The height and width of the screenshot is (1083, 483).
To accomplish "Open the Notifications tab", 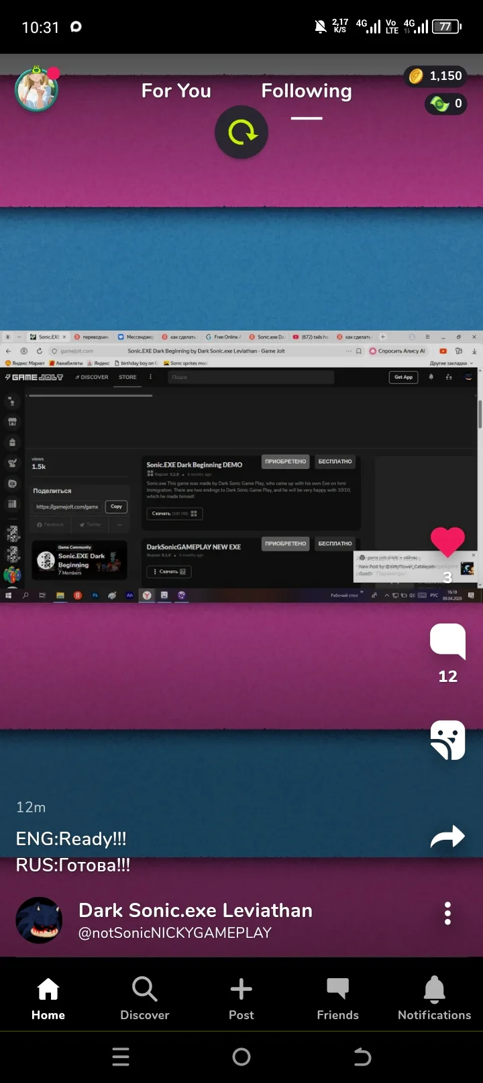I will click(x=435, y=998).
